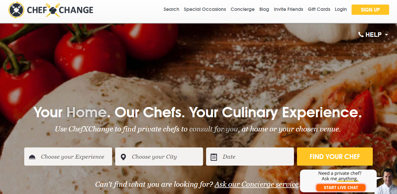397x194 pixels.
Task: Click the yellow SIGN UP button
Action: (370, 10)
